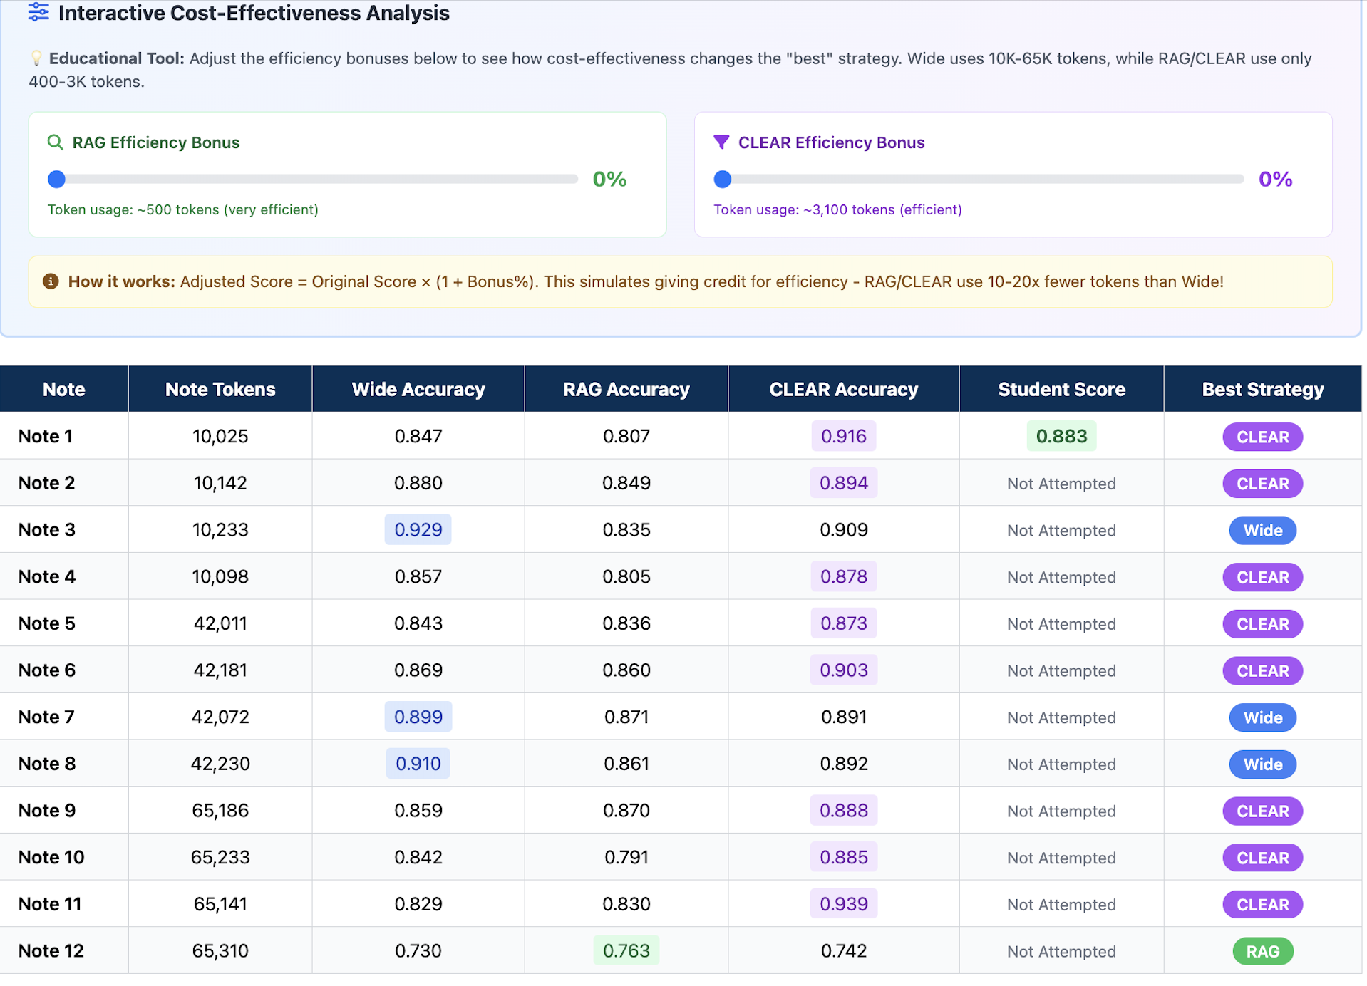Select the Note 7 row label
The height and width of the screenshot is (986, 1367).
pos(46,717)
